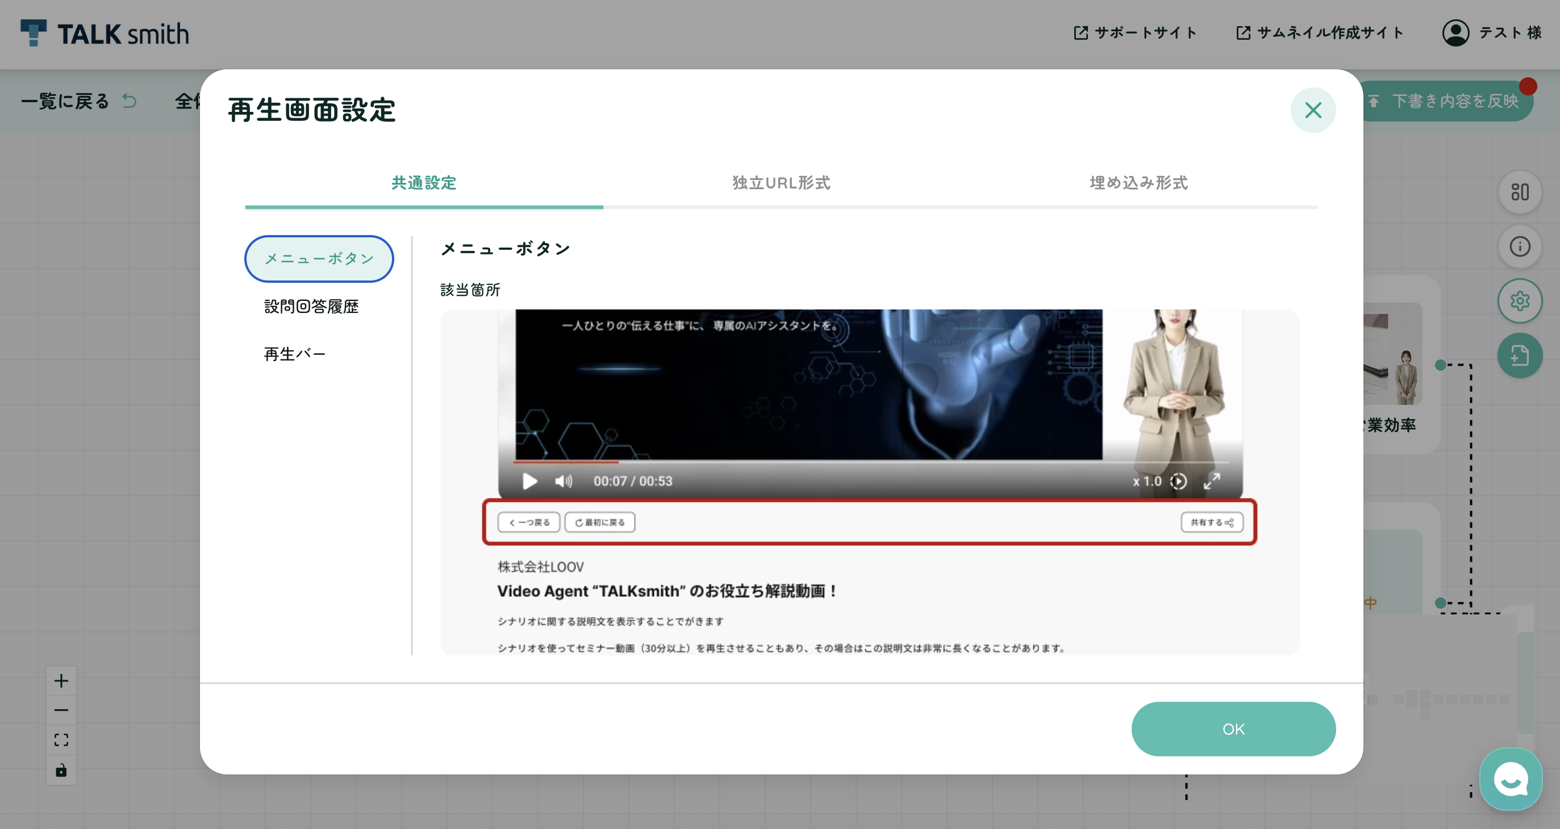Switch to the 埋め込み形式 tab
Viewport: 1560px width, 829px height.
[x=1138, y=183]
